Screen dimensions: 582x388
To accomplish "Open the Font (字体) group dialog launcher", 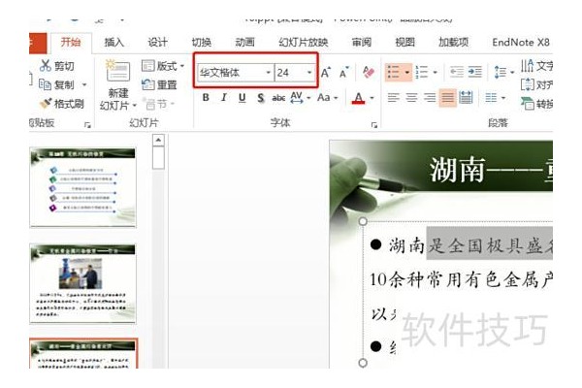I will (x=374, y=125).
